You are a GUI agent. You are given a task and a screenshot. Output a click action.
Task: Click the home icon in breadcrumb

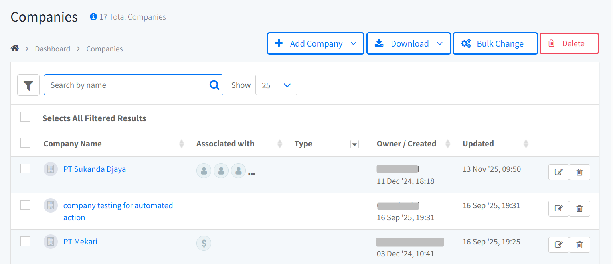(15, 49)
